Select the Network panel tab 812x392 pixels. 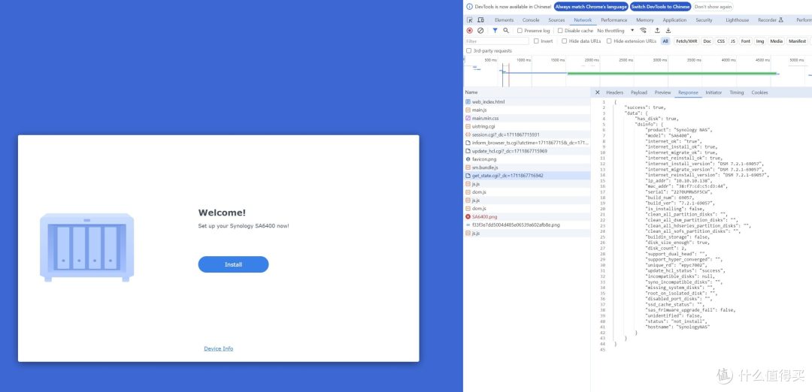click(x=583, y=20)
